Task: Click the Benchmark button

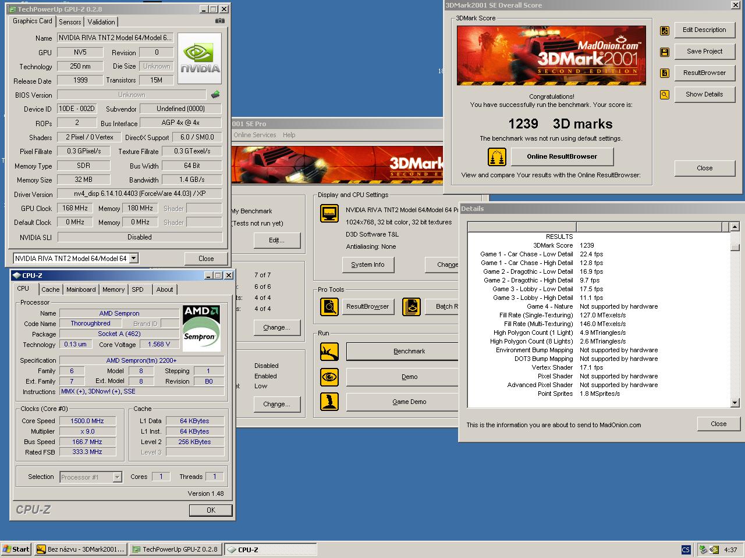Action: 402,351
